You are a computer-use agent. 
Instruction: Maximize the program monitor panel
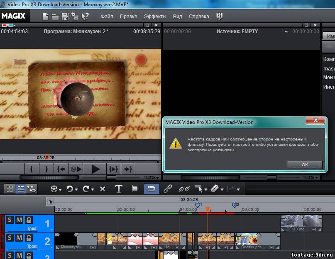coord(147,25)
